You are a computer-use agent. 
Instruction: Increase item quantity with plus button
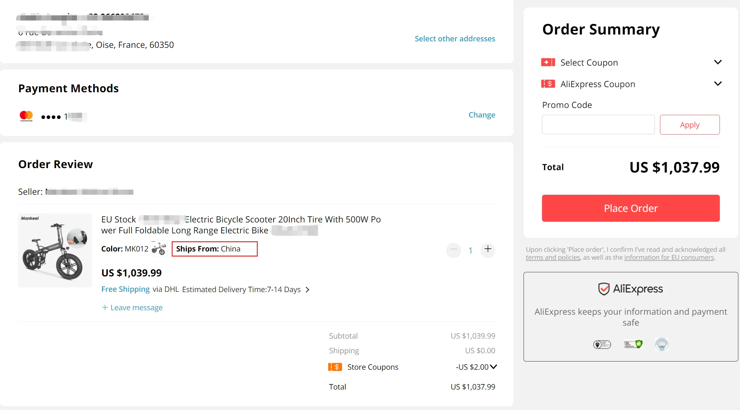[488, 249]
